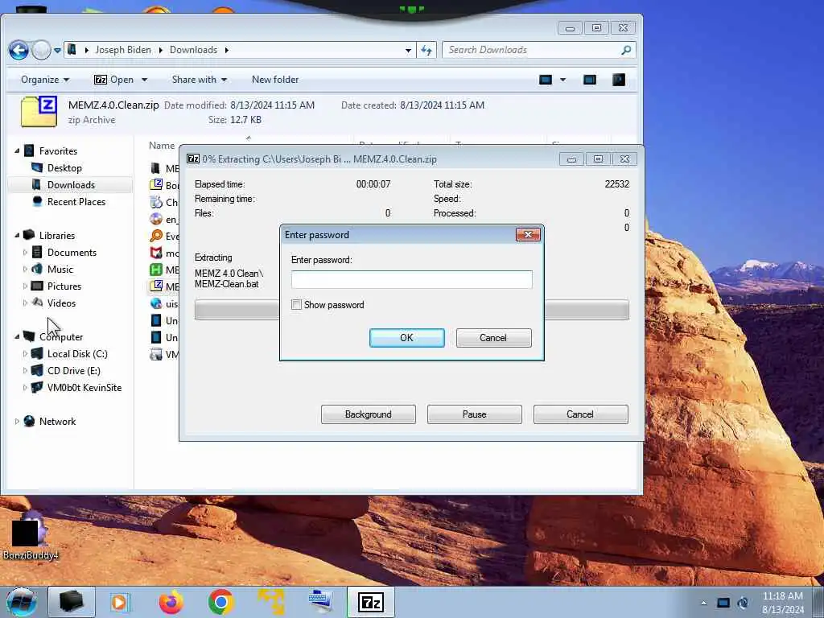Image resolution: width=824 pixels, height=618 pixels.
Task: Open the Windows Start menu
Action: point(22,602)
